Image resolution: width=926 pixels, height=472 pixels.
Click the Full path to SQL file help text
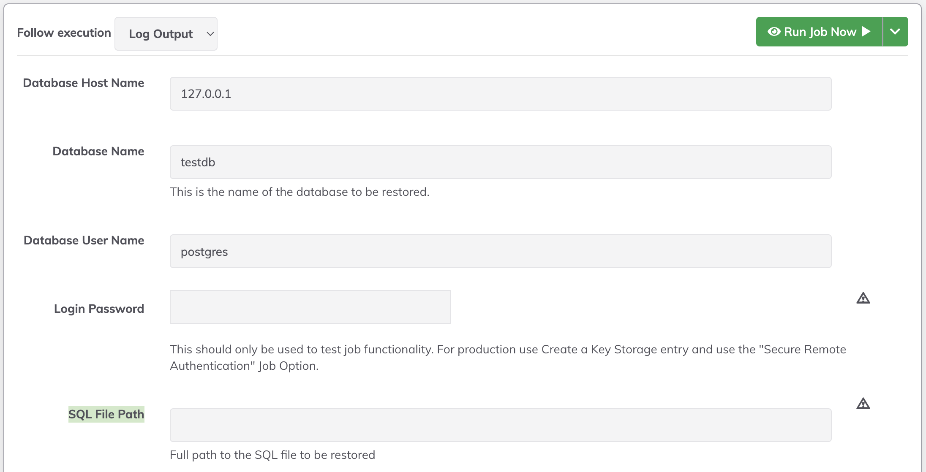tap(272, 455)
